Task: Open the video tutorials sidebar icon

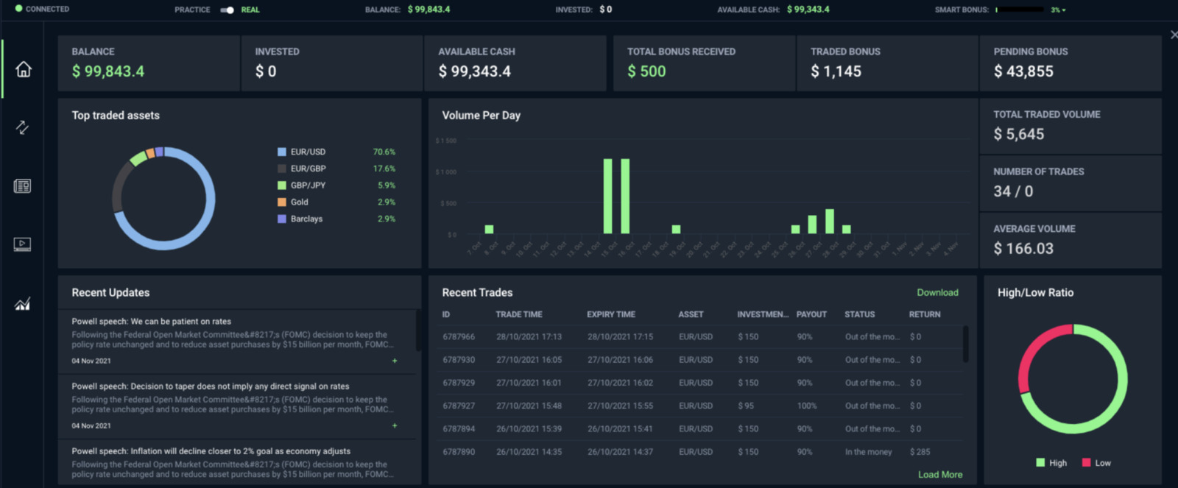Action: click(23, 244)
